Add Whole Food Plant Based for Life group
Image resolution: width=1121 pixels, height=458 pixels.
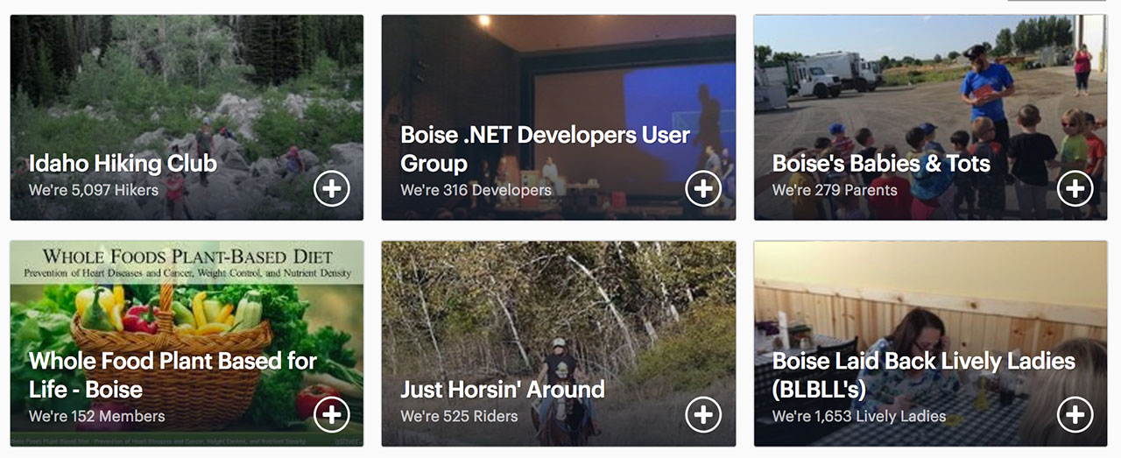(x=331, y=415)
